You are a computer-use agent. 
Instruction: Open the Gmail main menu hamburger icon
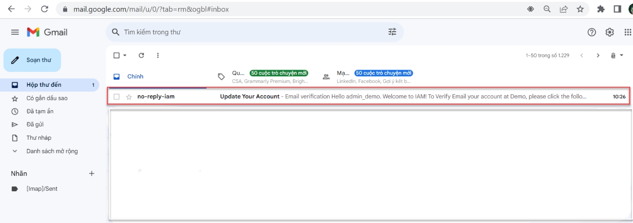click(15, 32)
